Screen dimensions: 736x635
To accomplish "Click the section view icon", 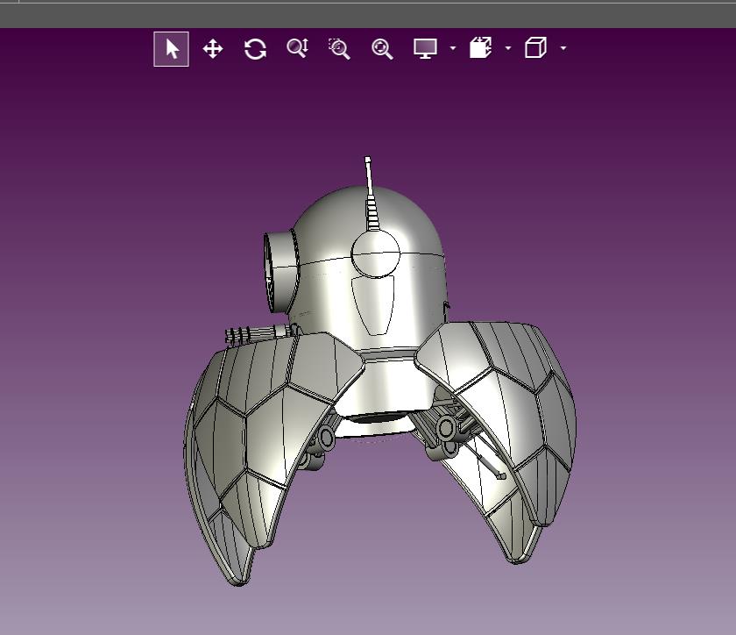I will [481, 48].
